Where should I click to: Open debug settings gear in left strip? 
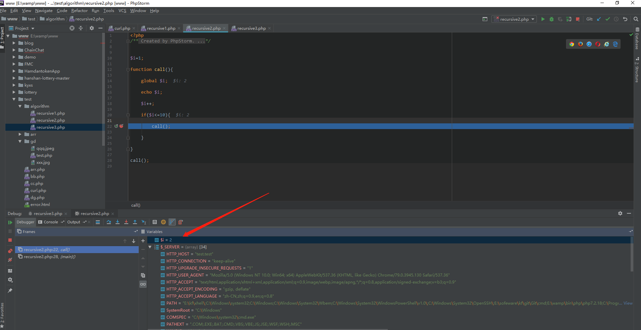(x=10, y=280)
